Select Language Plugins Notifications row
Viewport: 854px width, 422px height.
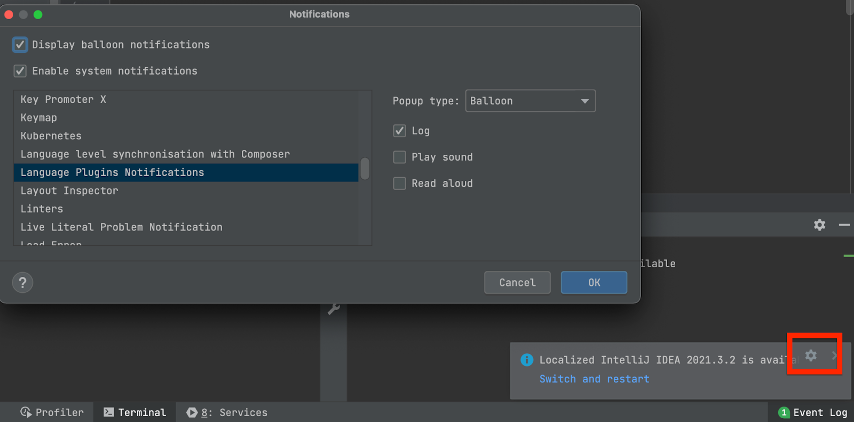(x=186, y=172)
